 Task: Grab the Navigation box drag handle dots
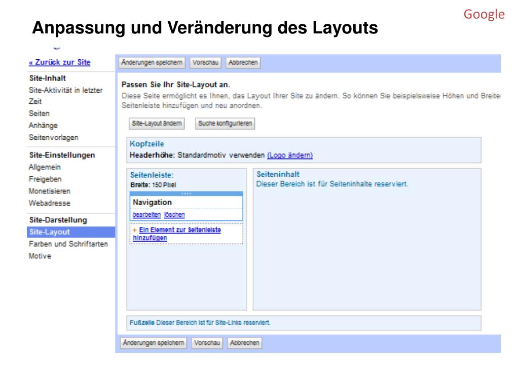(x=187, y=193)
